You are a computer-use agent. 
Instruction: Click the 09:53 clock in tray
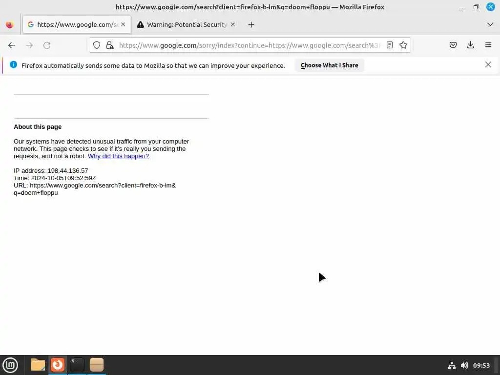click(x=481, y=365)
